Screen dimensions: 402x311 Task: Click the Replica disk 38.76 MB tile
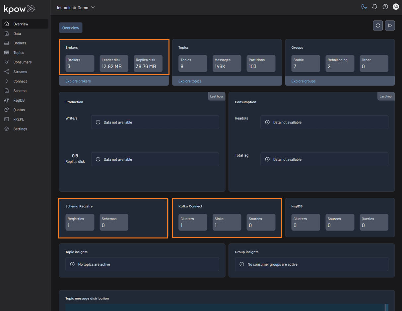point(148,63)
